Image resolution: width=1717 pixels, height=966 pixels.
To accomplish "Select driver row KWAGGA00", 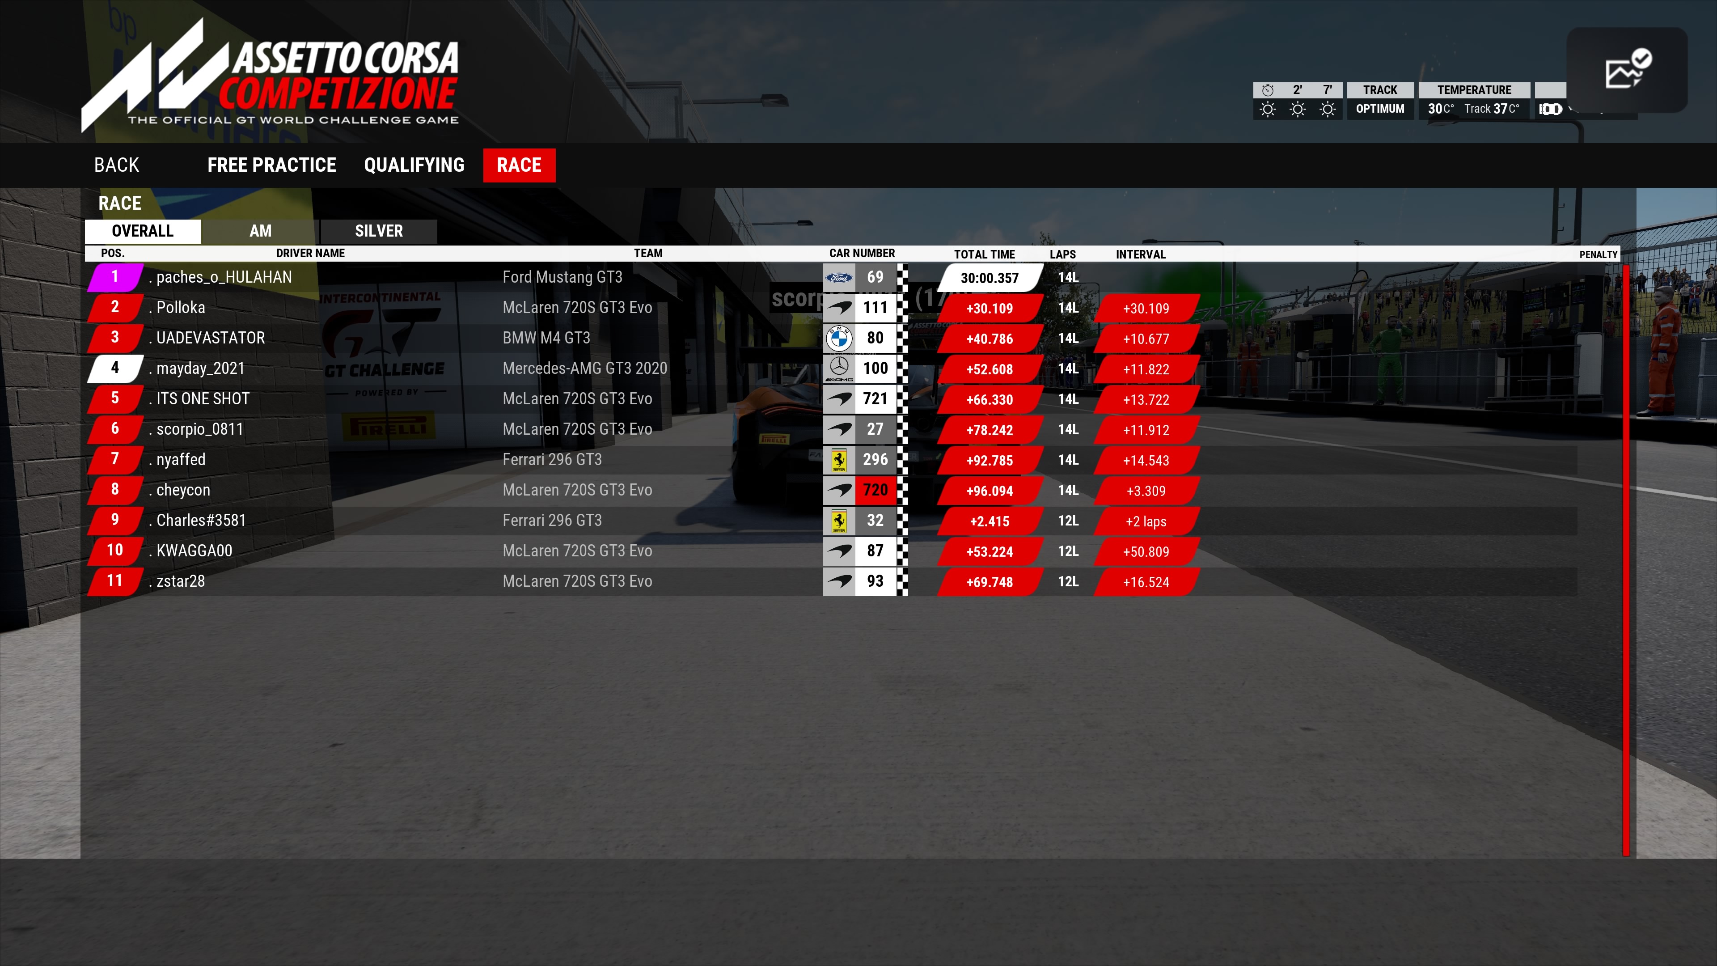I will point(831,551).
